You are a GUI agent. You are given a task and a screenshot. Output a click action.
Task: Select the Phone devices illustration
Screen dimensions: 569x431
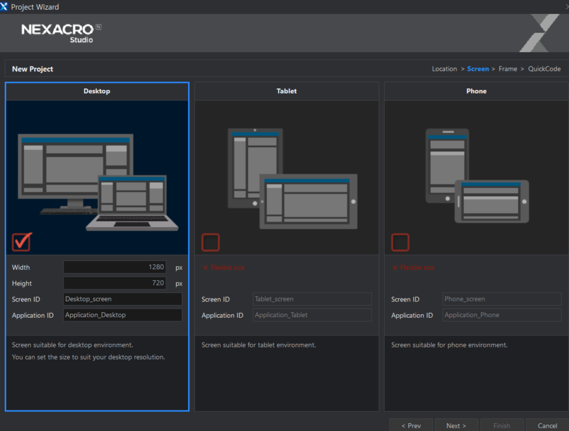477,176
